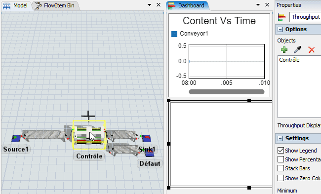Select the Source1 object in the model
The image size is (321, 194).
click(x=16, y=138)
